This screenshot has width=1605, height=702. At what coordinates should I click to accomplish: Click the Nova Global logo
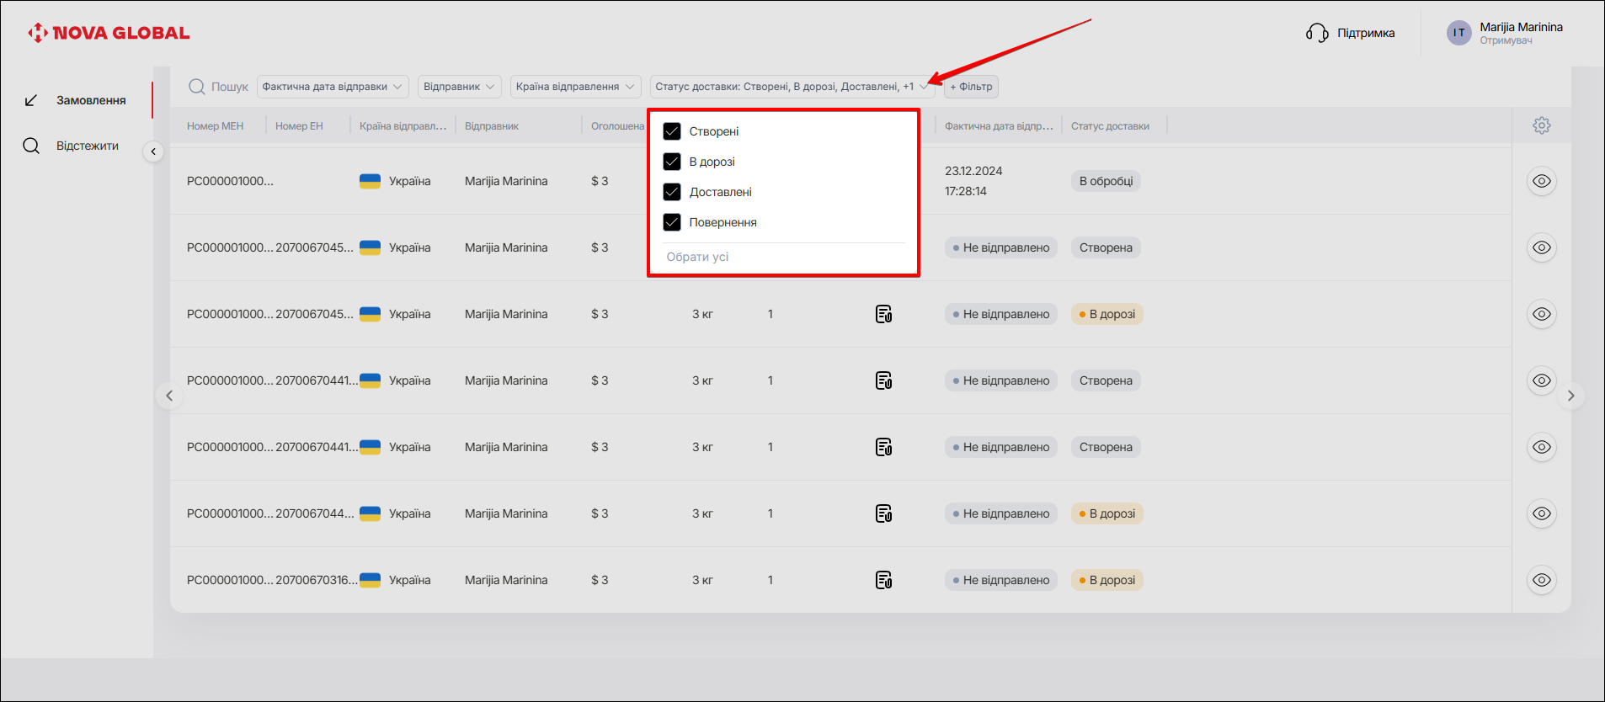point(109,33)
